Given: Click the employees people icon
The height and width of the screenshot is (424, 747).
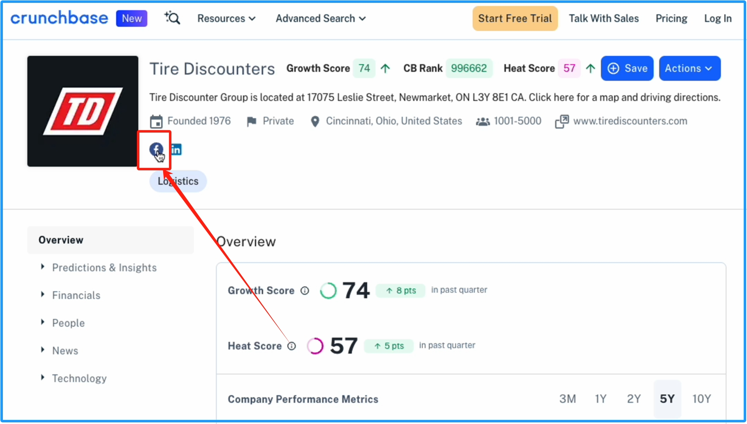Looking at the screenshot, I should pos(483,121).
